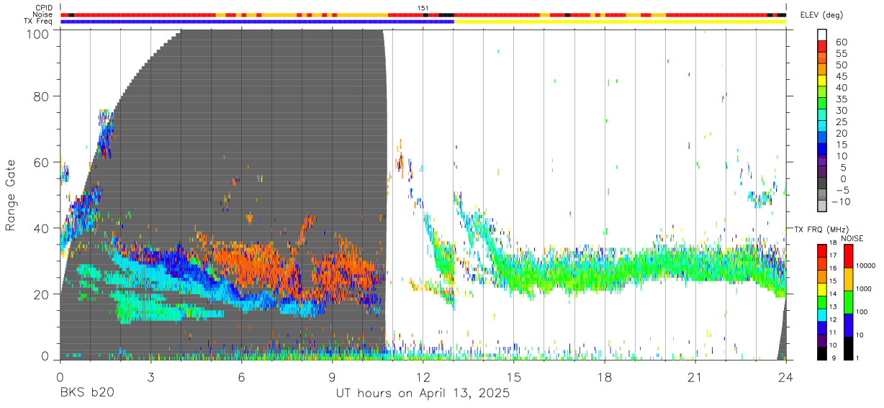
Task: Click the BKS b20 radar label
Action: click(x=86, y=394)
